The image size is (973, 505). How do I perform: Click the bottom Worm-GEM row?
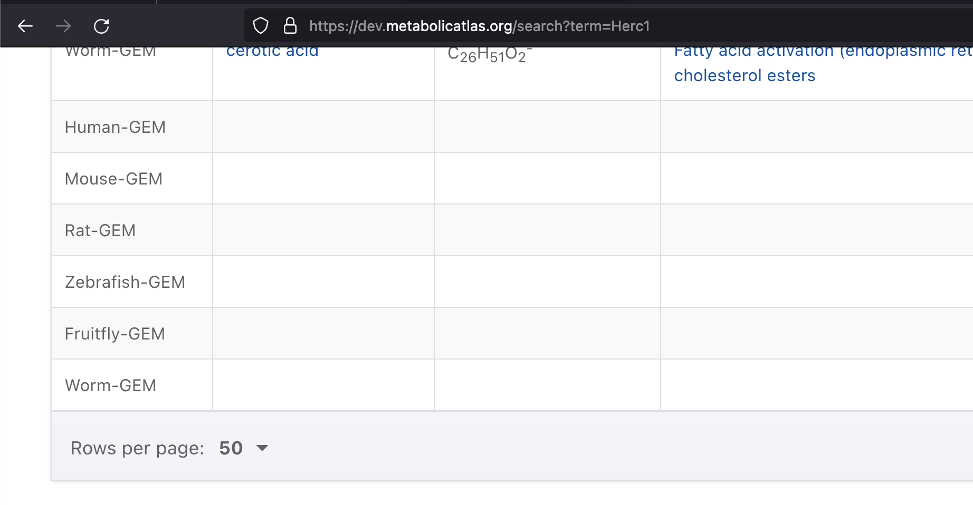point(110,385)
